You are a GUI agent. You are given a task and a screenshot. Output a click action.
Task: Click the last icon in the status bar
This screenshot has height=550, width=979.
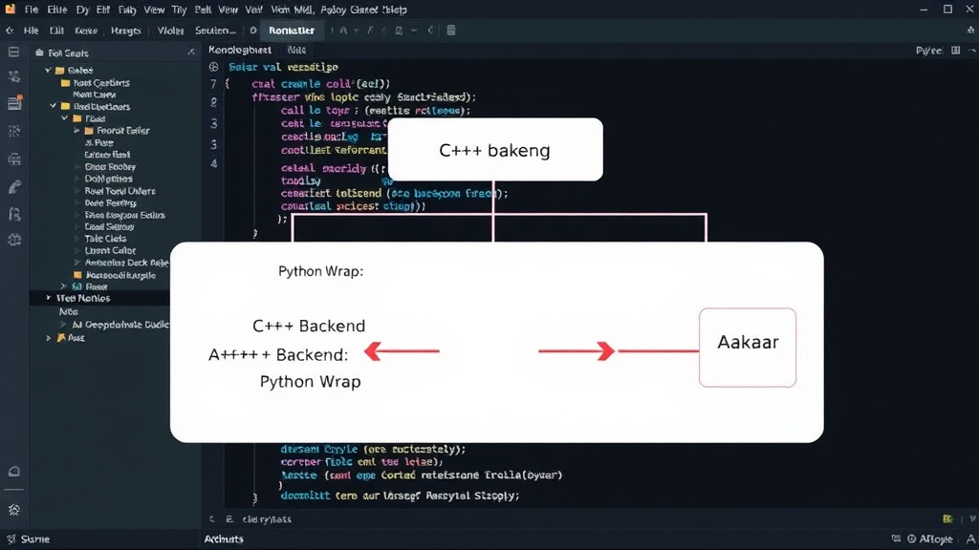[x=970, y=539]
